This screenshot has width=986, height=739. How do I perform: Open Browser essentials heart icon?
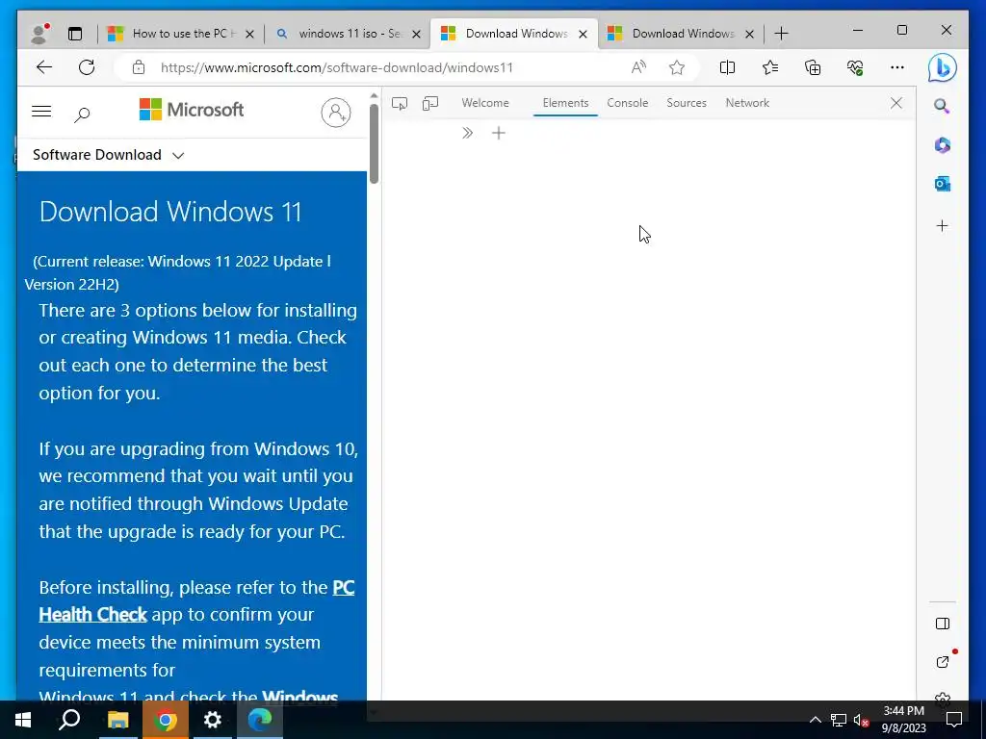(x=855, y=67)
